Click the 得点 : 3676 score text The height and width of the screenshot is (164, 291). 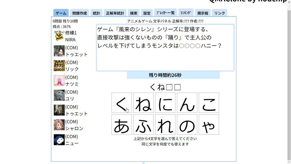[x=62, y=27]
